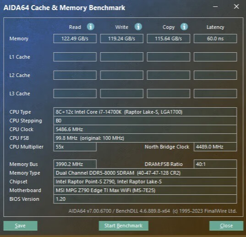Screen dimensions: 246x237
Task: Start the benchmark
Action: [124, 226]
